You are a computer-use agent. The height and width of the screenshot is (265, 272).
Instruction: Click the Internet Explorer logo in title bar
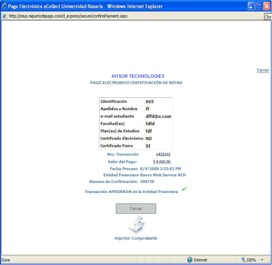4,6
